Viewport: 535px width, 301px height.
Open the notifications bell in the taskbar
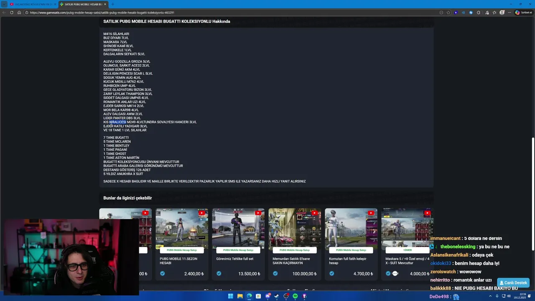coord(530,296)
